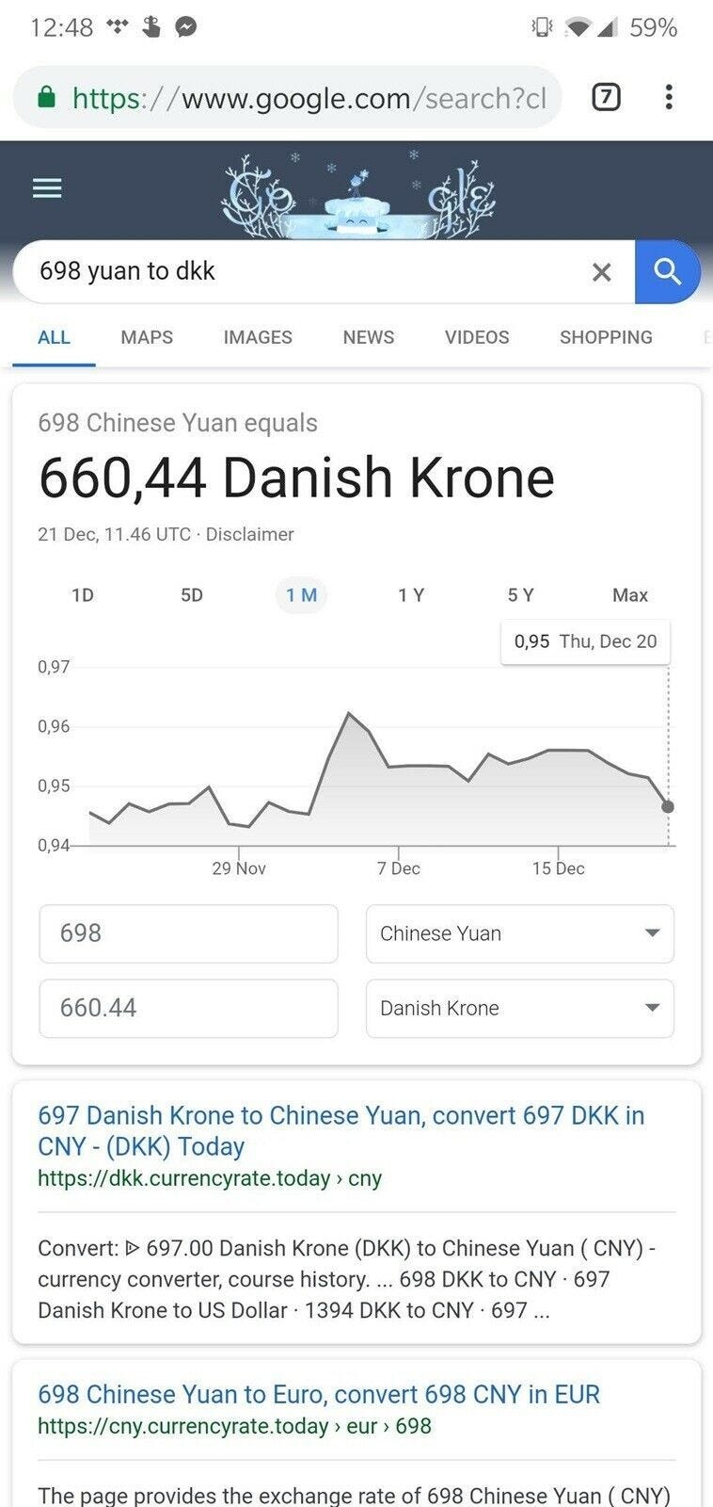Switch to the Images tab
The image size is (713, 1507).
tap(258, 337)
